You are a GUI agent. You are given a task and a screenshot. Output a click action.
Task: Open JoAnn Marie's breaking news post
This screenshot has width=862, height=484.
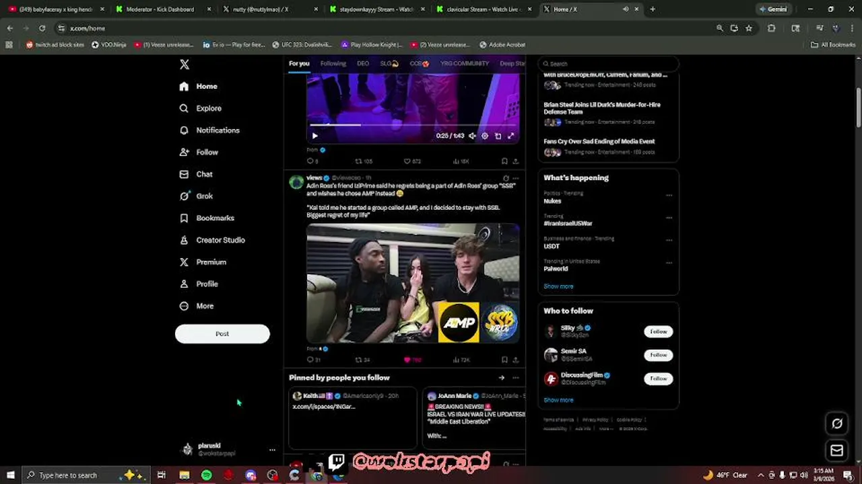[474, 417]
